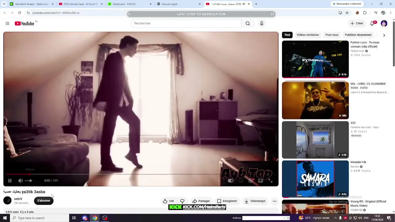The image size is (395, 222).
Task: Like the video with 106 likes
Action: (x=168, y=201)
